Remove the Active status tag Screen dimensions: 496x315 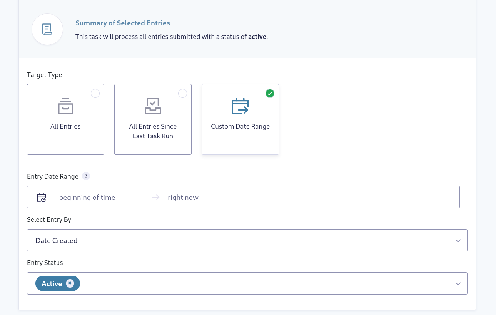coord(70,283)
